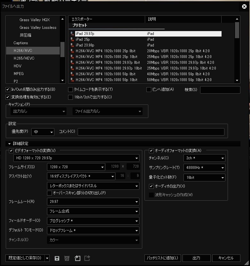Open the 優先度 dropdown set to 中

[43, 132]
